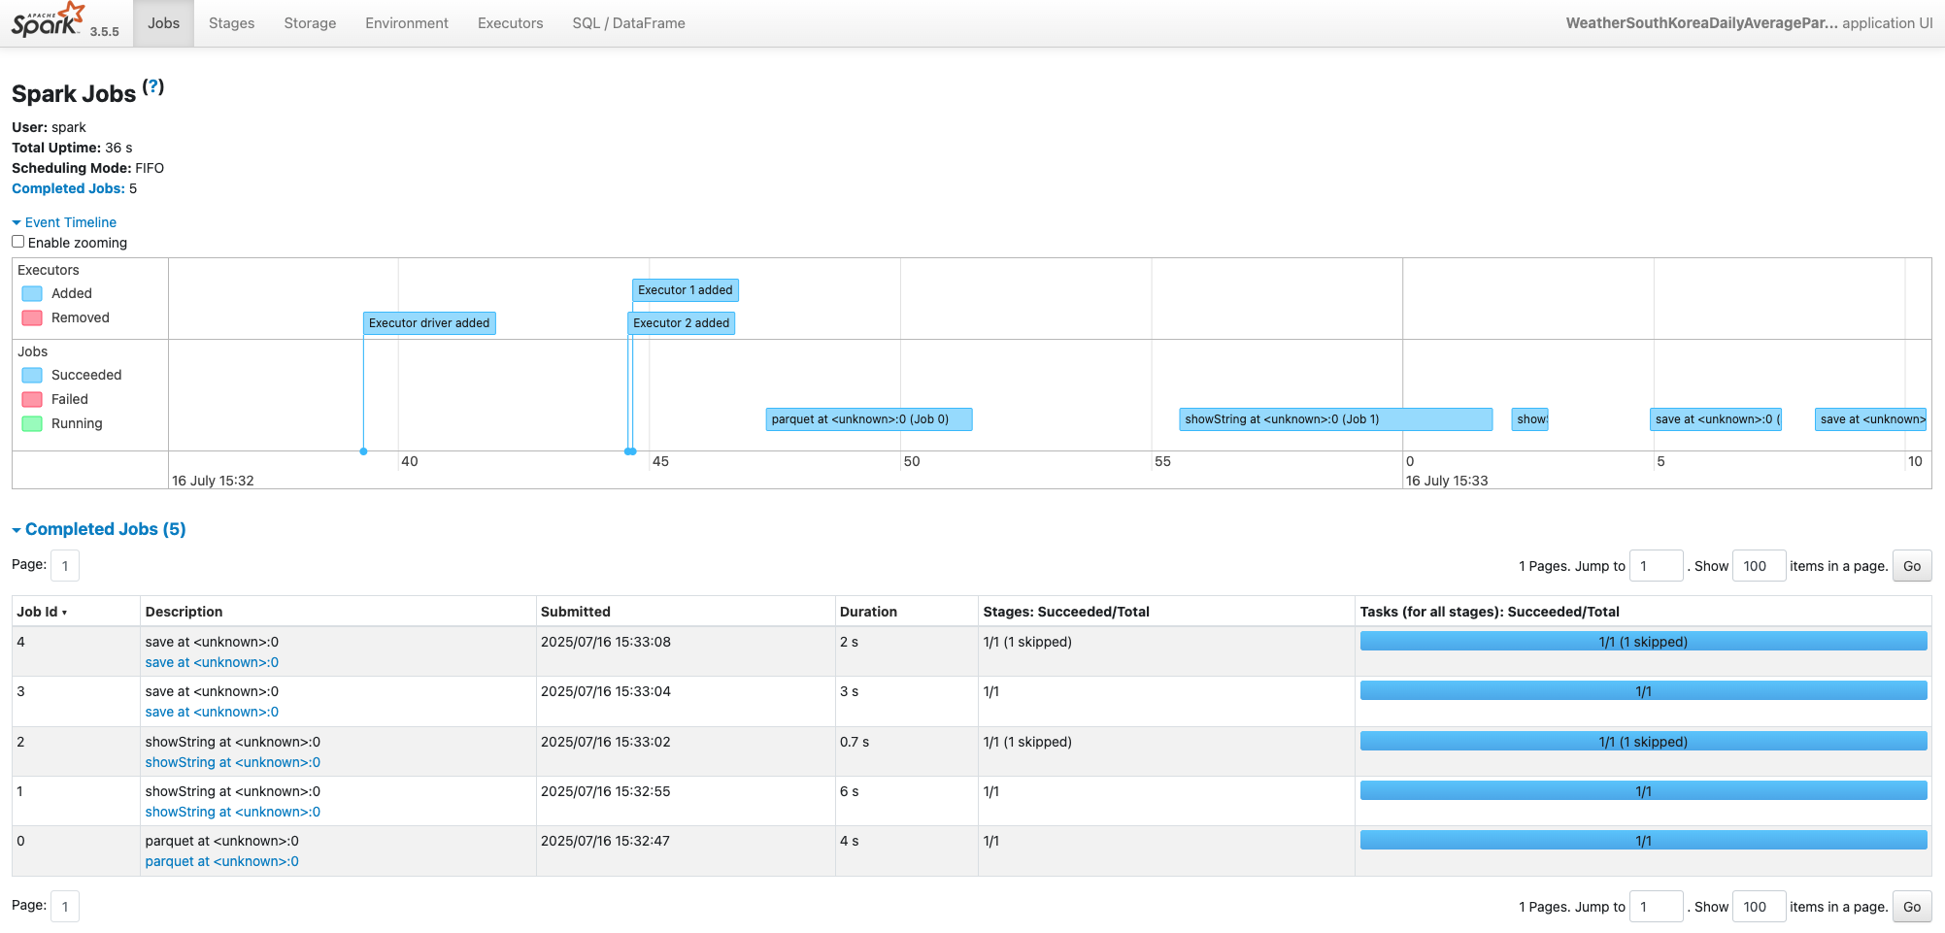Open the Environment tab
The image size is (1945, 933).
(407, 23)
